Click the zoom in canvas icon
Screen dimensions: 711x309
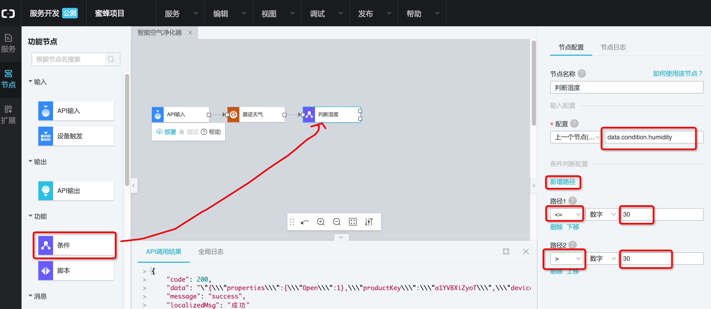click(321, 222)
